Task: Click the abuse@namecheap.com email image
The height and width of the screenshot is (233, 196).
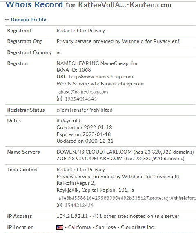Action: tap(83, 92)
